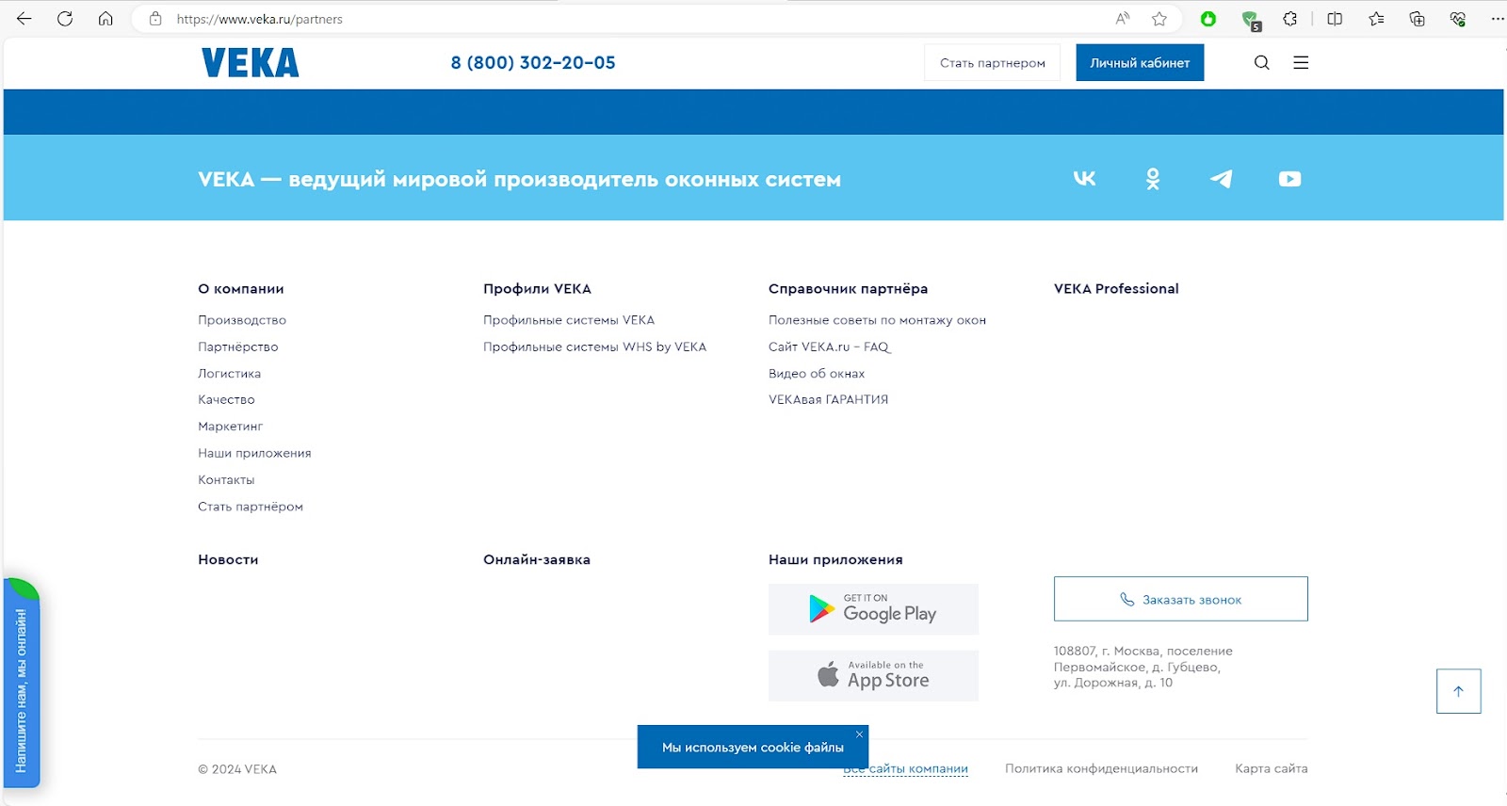Image resolution: width=1507 pixels, height=806 pixels.
Task: Click the cookie files notification banner
Action: coord(753,748)
